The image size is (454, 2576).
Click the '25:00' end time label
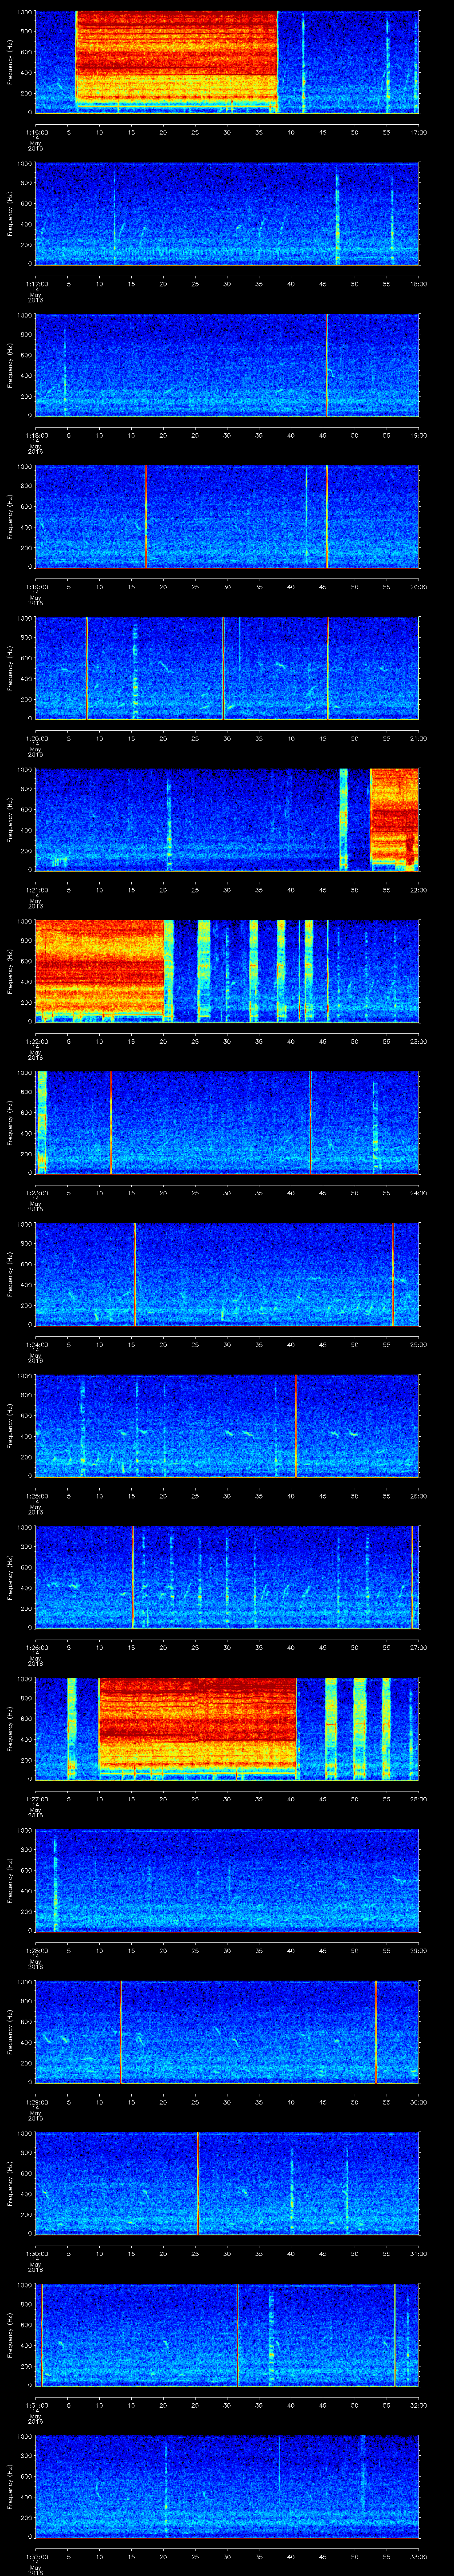418,1344
